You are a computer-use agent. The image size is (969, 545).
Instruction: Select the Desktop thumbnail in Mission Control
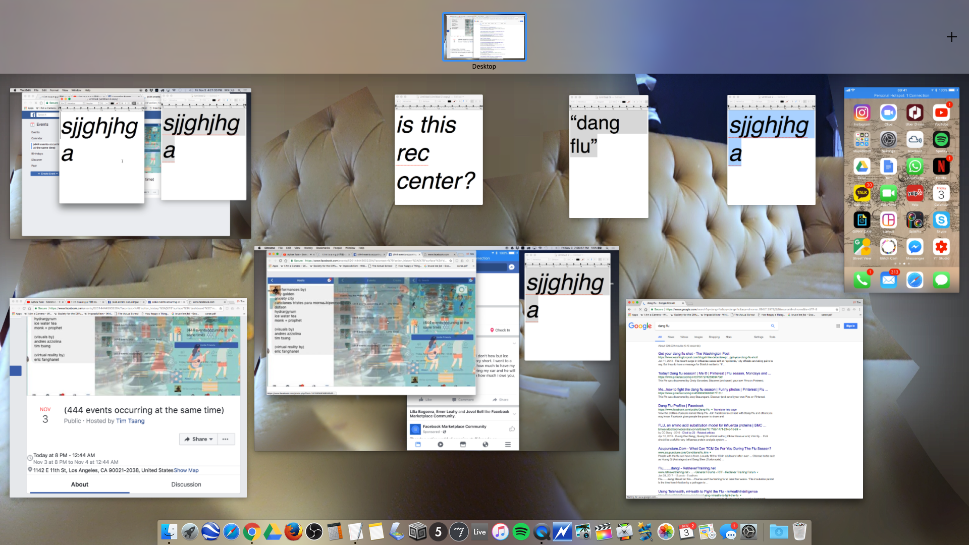click(483, 36)
